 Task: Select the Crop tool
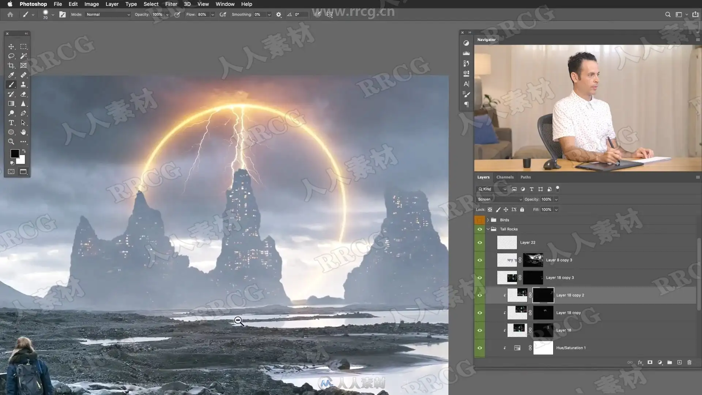coord(11,65)
